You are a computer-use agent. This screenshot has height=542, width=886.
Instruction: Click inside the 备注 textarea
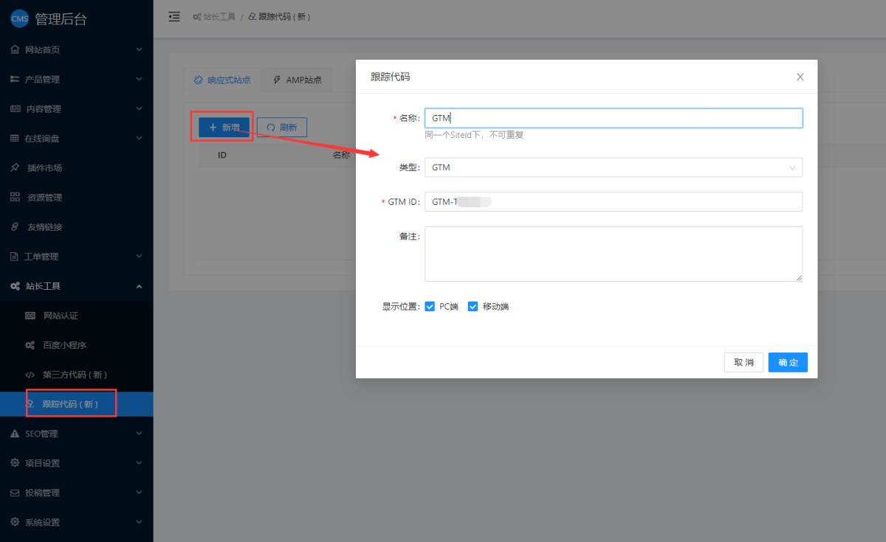[613, 254]
